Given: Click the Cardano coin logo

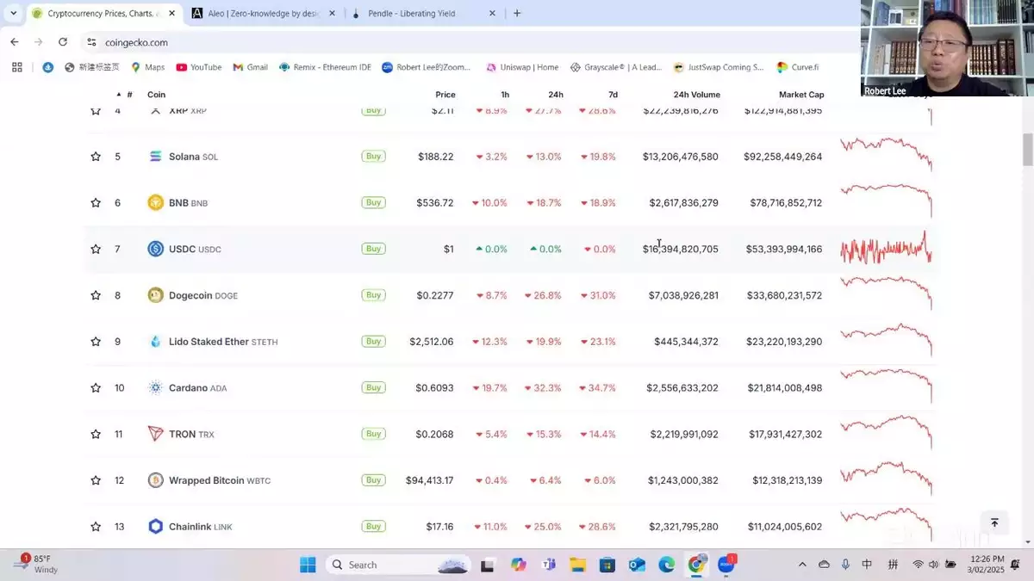Looking at the screenshot, I should click(156, 388).
